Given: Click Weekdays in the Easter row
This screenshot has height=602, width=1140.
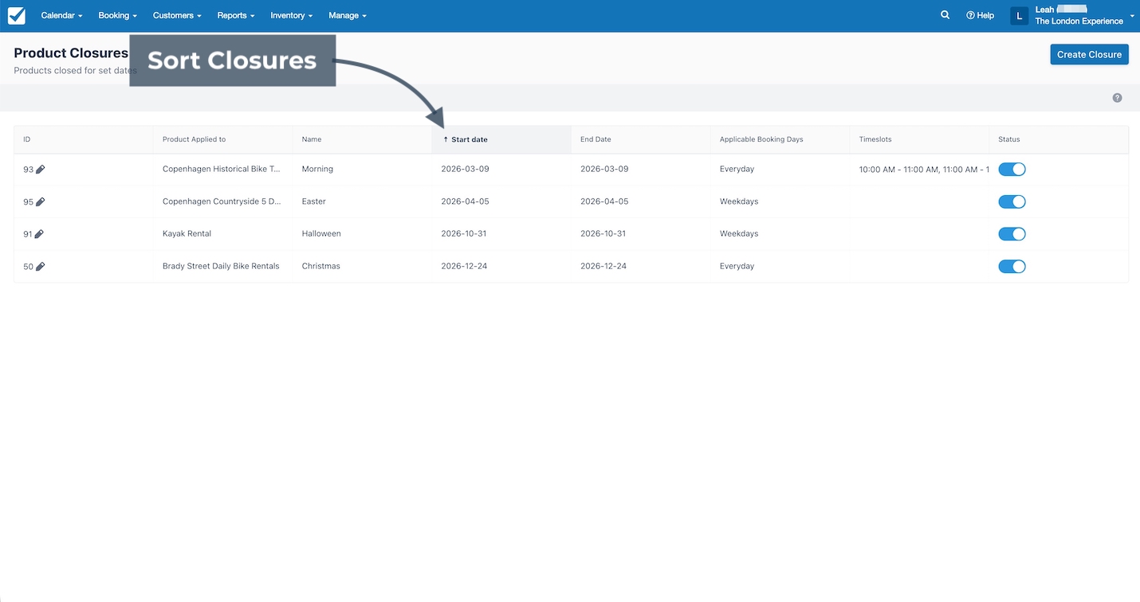Looking at the screenshot, I should (x=739, y=201).
